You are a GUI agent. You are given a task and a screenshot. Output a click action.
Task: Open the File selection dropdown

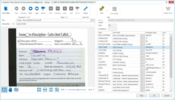point(92,20)
